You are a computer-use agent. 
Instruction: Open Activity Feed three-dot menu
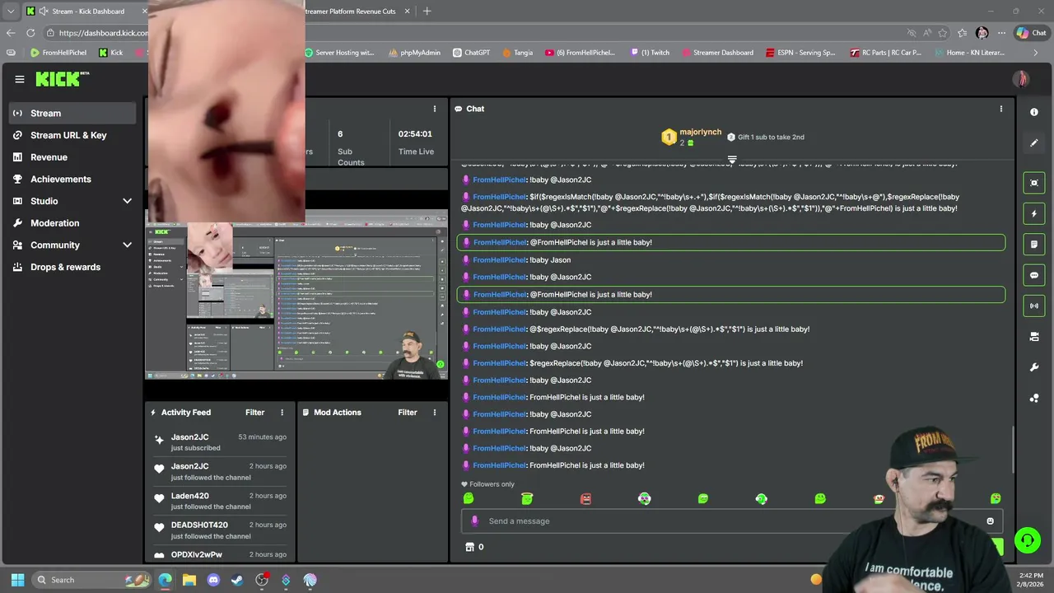point(282,412)
